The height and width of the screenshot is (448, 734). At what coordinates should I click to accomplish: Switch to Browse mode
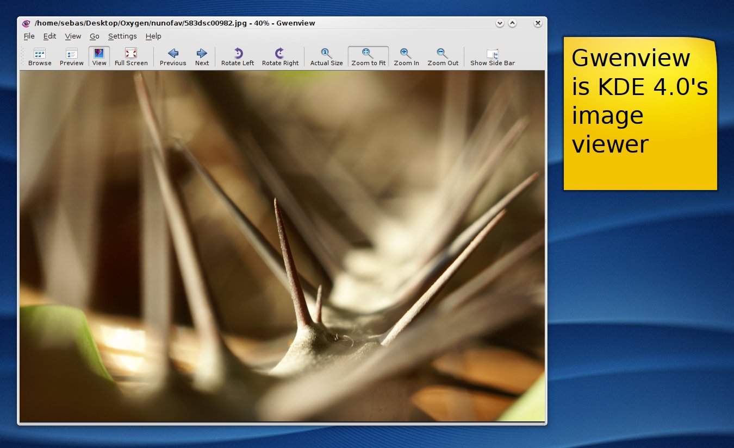click(40, 57)
